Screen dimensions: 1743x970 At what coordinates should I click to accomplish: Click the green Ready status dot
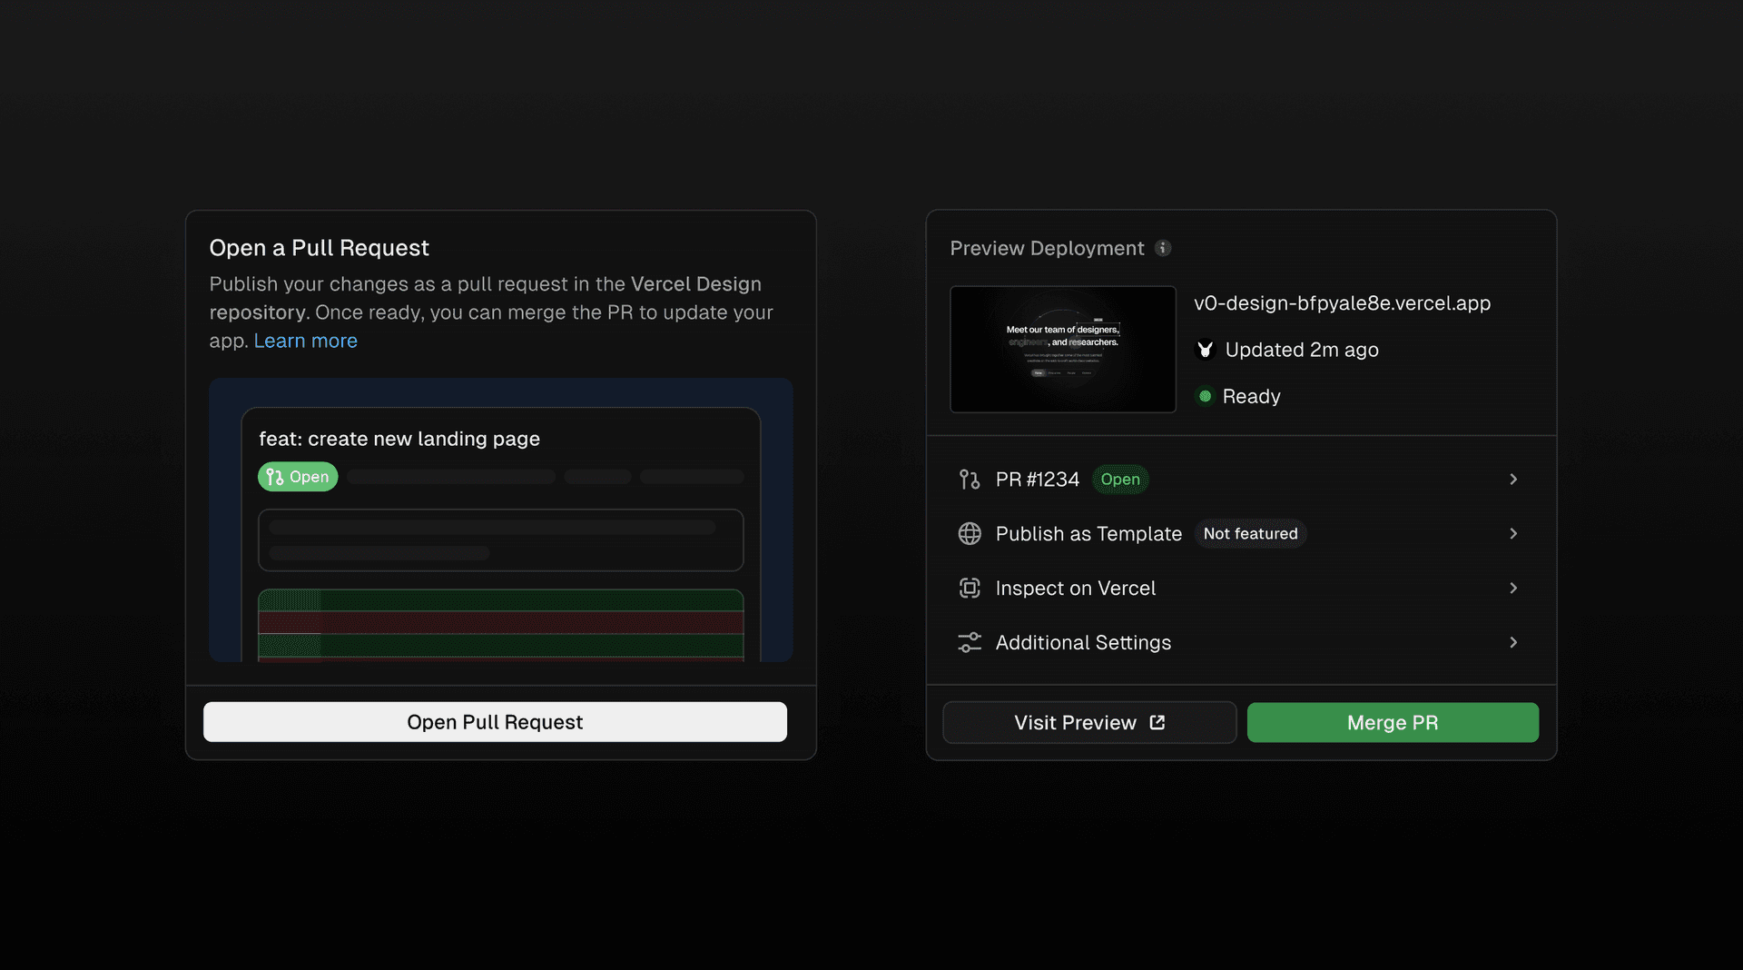1205,396
